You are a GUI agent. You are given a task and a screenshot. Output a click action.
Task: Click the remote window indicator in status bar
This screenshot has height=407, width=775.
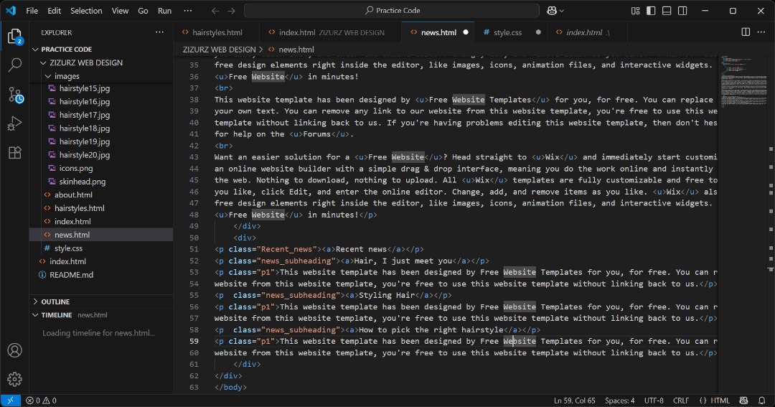click(x=10, y=401)
